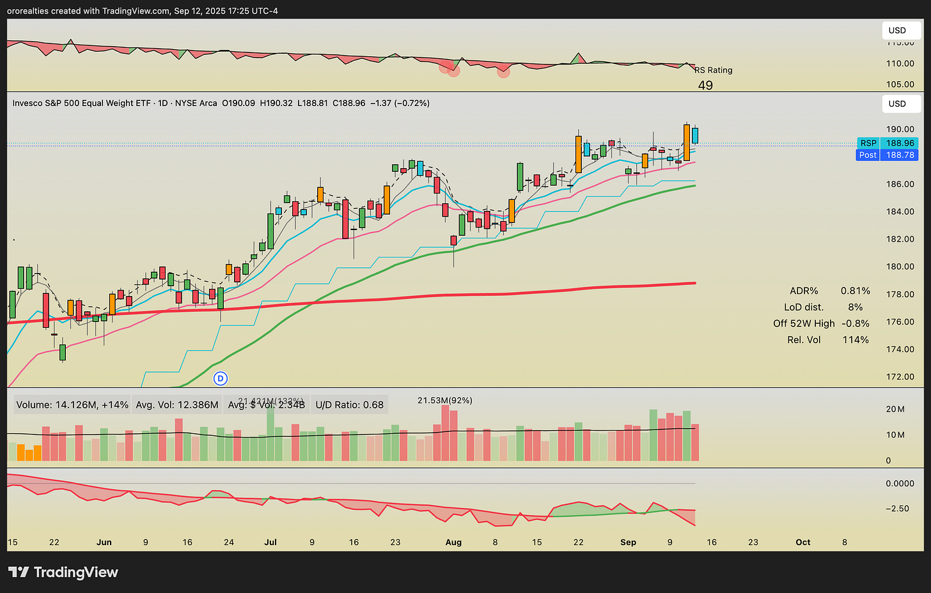Click the open value O190.09 in header
The width and height of the screenshot is (931, 593).
pos(239,103)
